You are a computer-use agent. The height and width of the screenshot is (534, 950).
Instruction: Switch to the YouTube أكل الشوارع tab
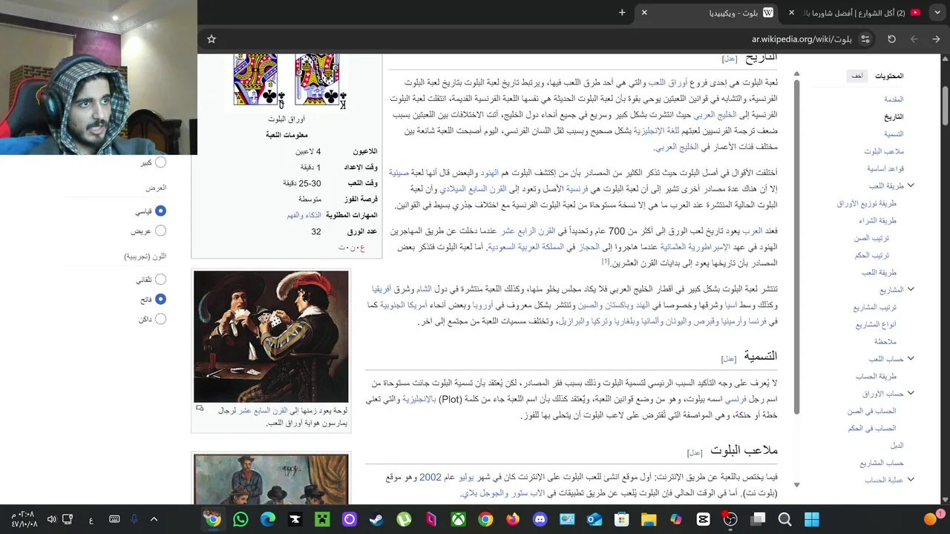(x=854, y=13)
